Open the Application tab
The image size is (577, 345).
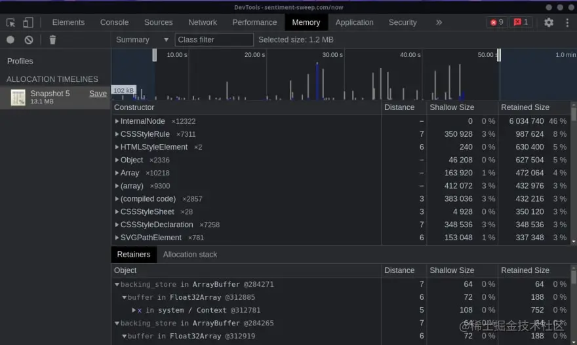pyautogui.click(x=354, y=22)
